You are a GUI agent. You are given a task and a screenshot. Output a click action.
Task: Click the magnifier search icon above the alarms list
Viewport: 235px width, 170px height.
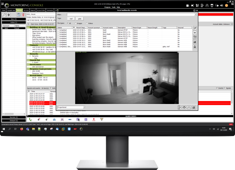pos(4,15)
